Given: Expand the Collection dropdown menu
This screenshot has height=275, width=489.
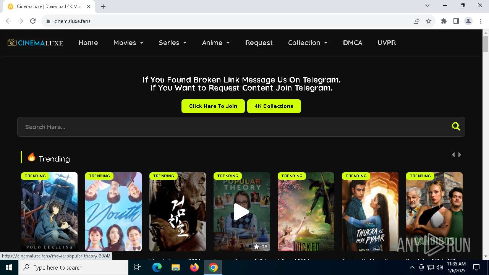Looking at the screenshot, I should point(308,43).
